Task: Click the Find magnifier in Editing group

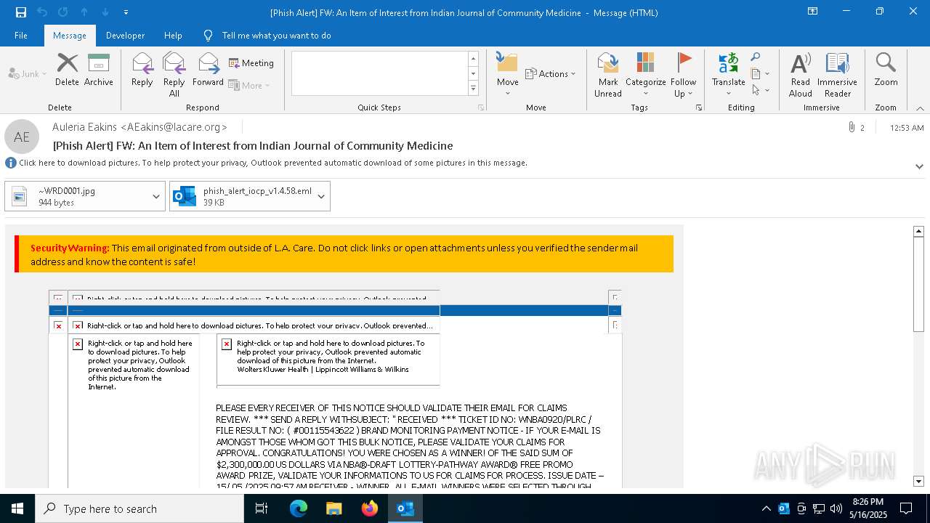Action: tap(756, 57)
